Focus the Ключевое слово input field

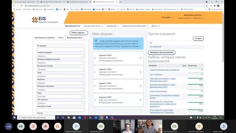click(x=60, y=110)
